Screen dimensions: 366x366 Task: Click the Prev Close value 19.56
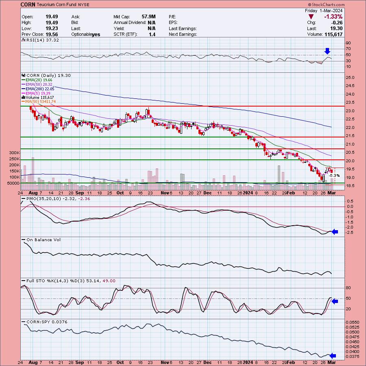coord(52,34)
